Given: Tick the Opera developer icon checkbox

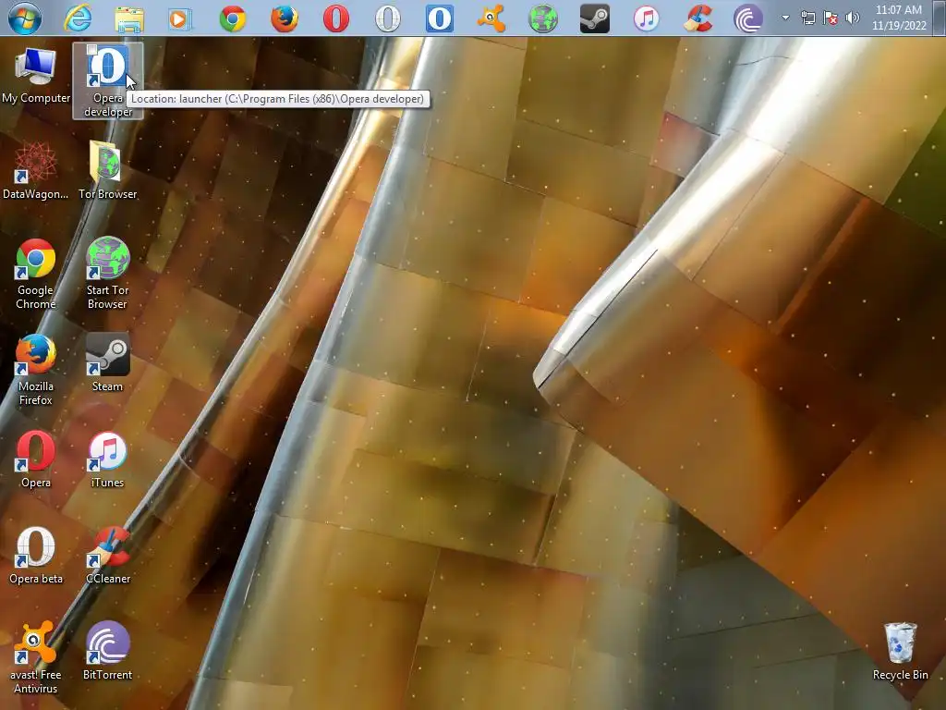Looking at the screenshot, I should point(91,50).
